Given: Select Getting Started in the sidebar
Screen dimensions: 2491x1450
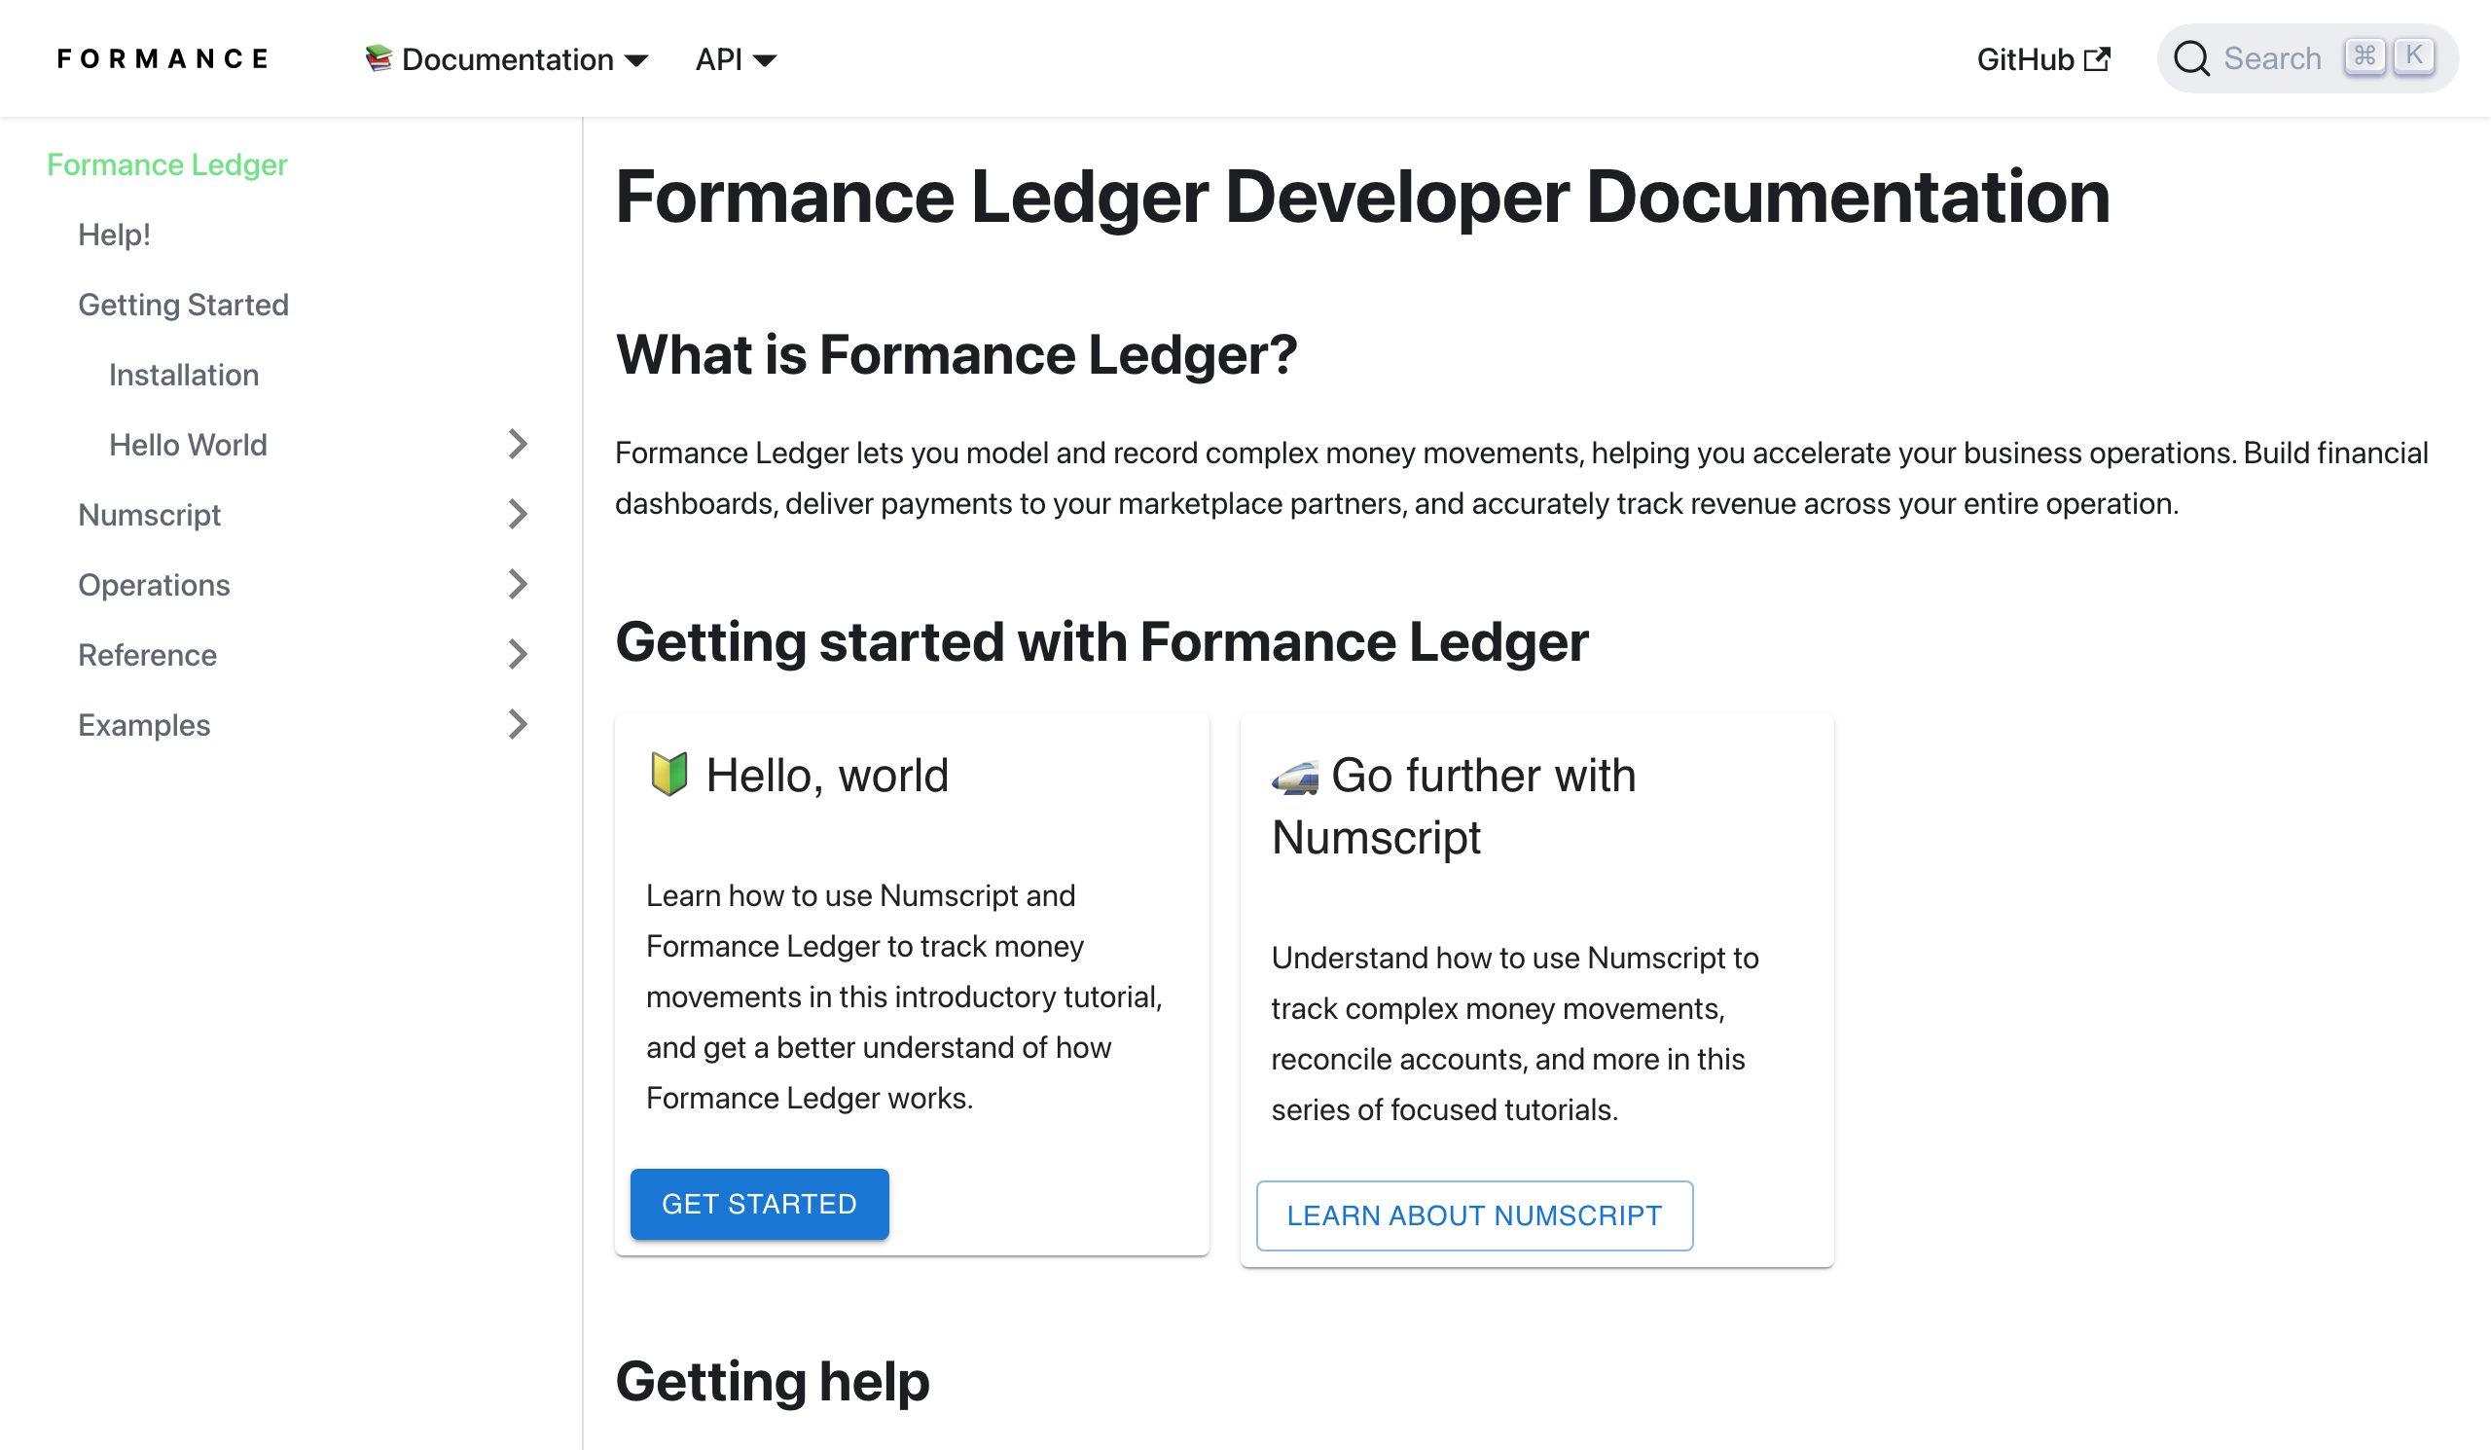Looking at the screenshot, I should [x=184, y=305].
